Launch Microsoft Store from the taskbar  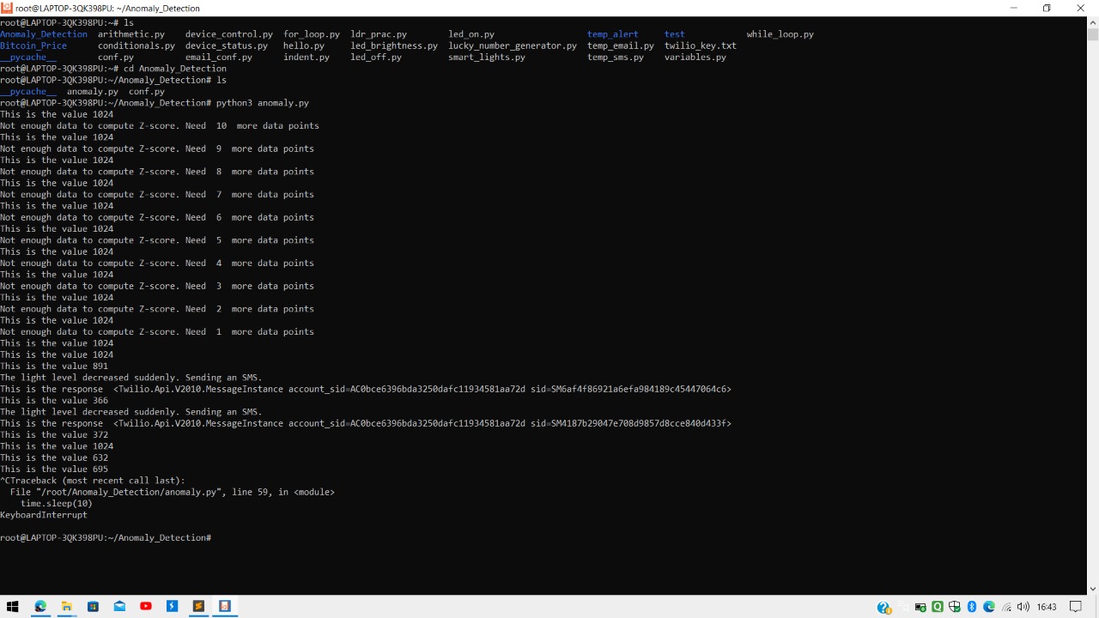coord(93,606)
